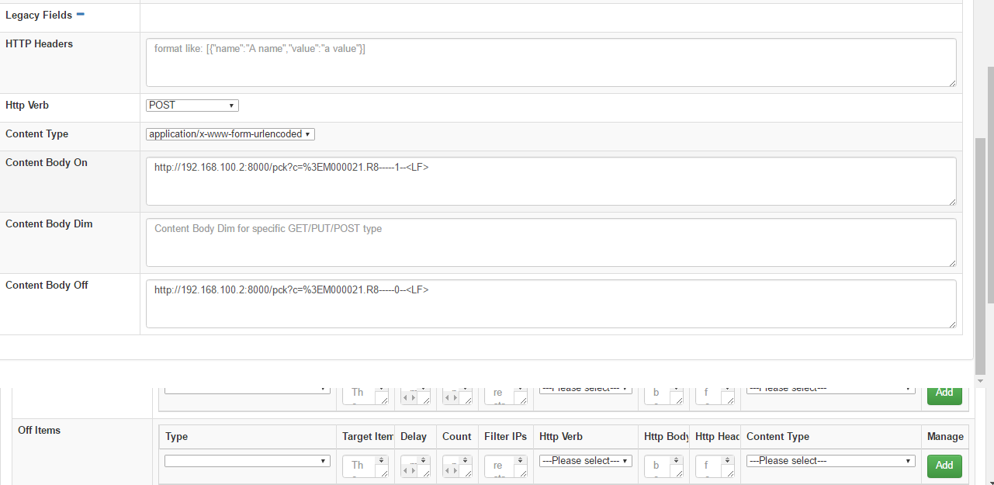Open the application/x-www-form-urlencoded Content Type dropdown
This screenshot has width=994, height=485.
coord(230,134)
